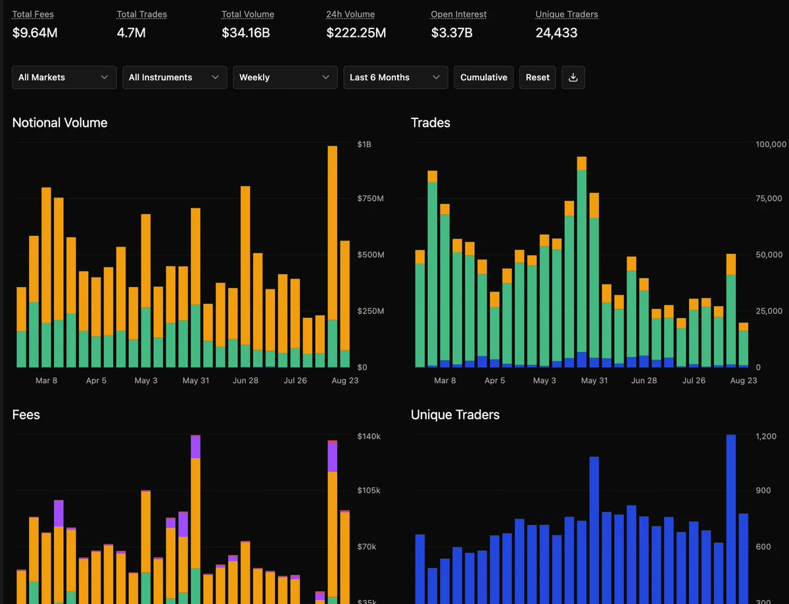Screen dimensions: 789x604
Task: Click the 900 axis label on Unique Traders chart
Action: coord(763,490)
